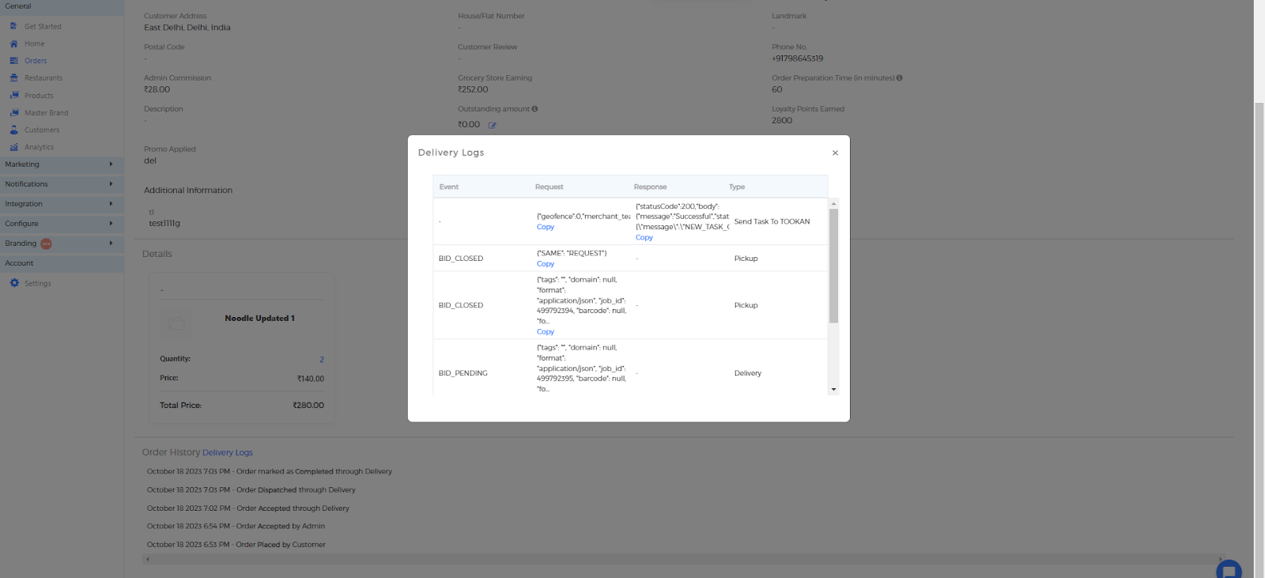Expand the Notifications sidebar section
1265x578 pixels.
coord(62,184)
